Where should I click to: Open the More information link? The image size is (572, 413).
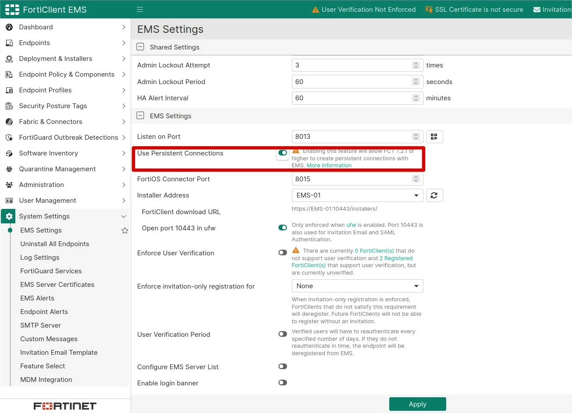(329, 166)
